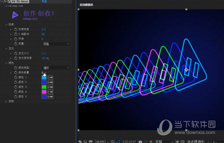
Task: Click the 活动摄像机 label above the viewer
Action: 87,5
